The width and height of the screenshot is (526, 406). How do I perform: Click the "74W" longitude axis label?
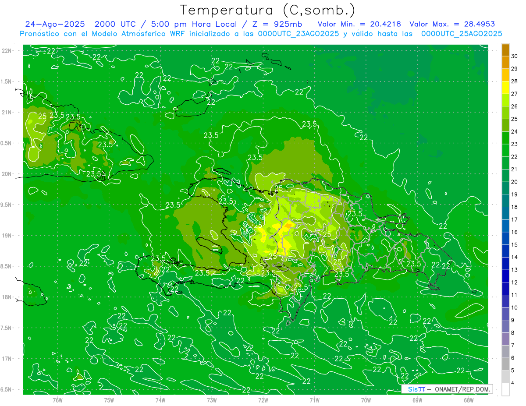160,400
